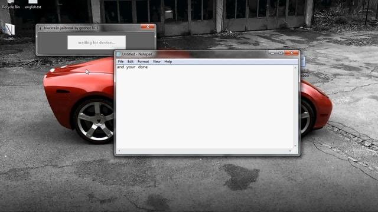Viewport: 378px width, 212px height.
Task: Click the 'waiting for device...' button in blackra1n
Action: [96, 42]
